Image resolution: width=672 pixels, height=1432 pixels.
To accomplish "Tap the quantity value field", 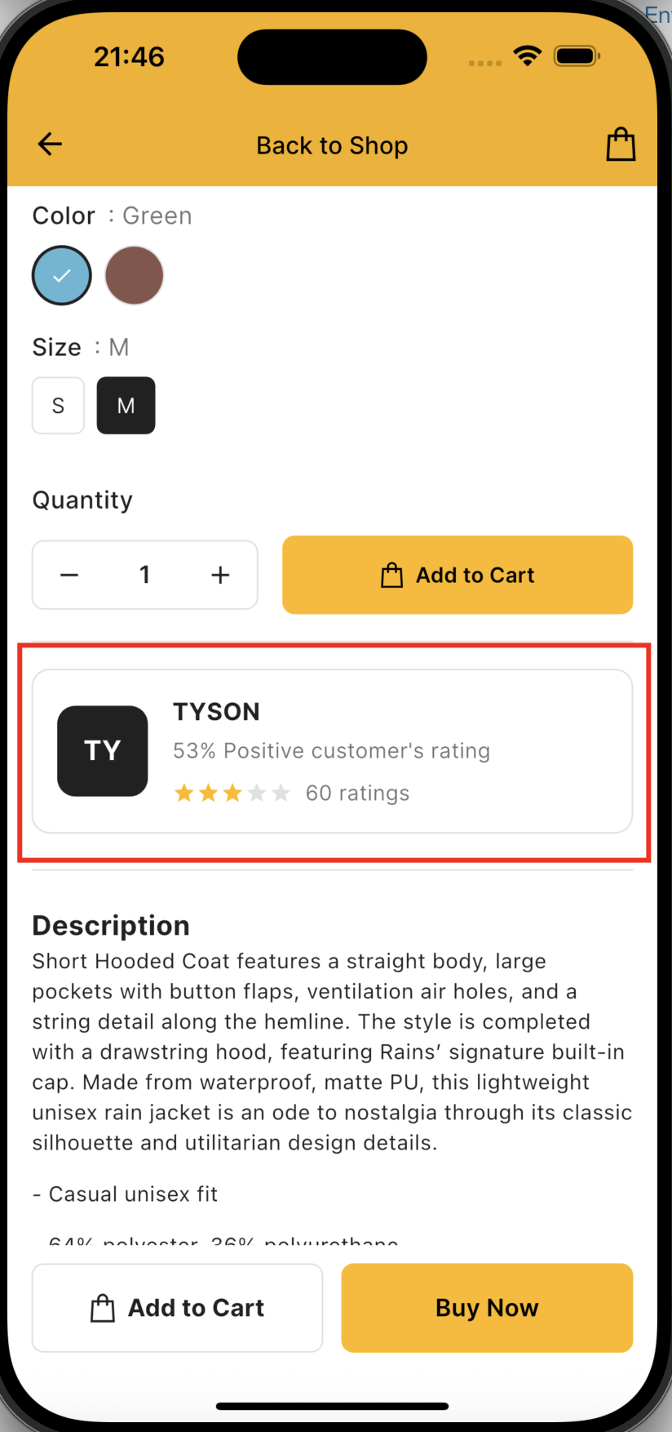I will (x=144, y=575).
